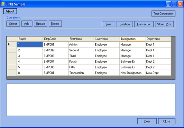Select Manager cell in Second row
The width and height of the screenshot is (184, 128).
(x=132, y=50)
